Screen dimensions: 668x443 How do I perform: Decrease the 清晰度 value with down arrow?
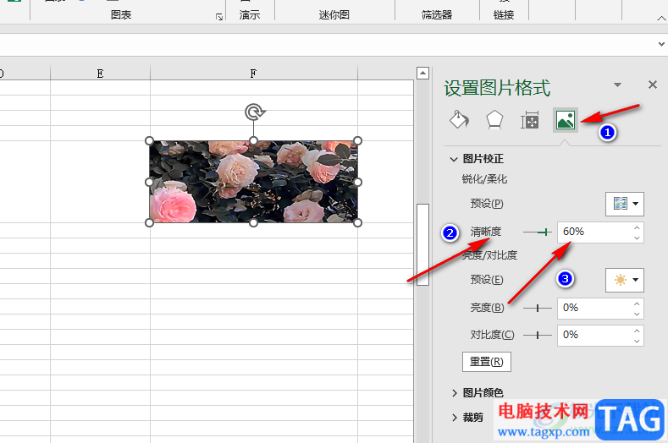tap(637, 238)
